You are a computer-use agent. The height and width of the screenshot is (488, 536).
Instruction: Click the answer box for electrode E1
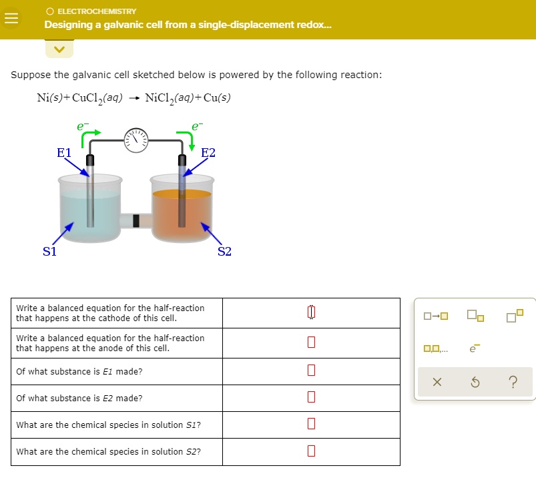point(310,371)
